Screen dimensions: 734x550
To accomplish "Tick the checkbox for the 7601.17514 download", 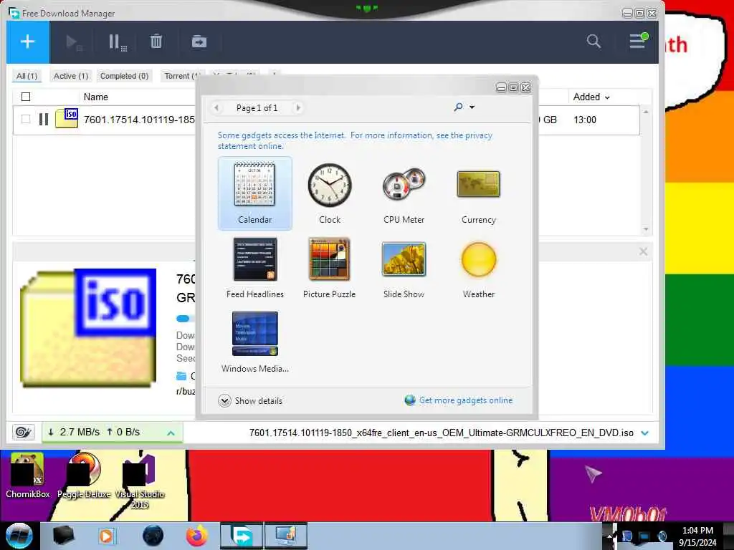I will 26,120.
